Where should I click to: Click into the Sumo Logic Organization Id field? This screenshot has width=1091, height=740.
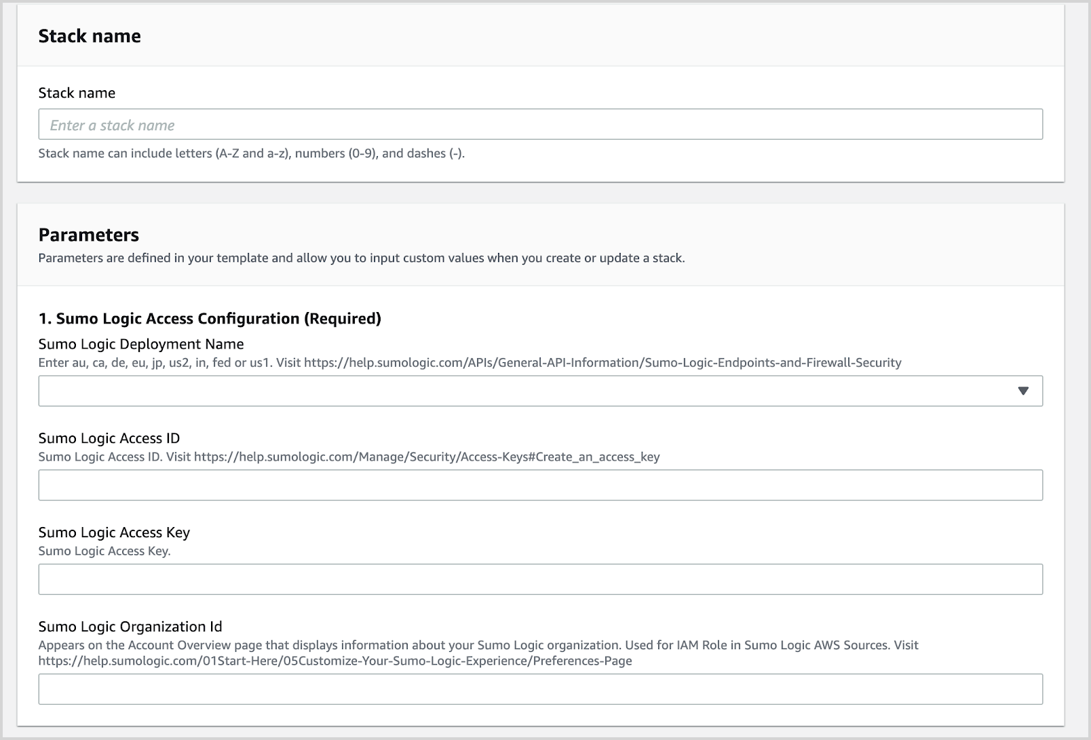coord(540,689)
